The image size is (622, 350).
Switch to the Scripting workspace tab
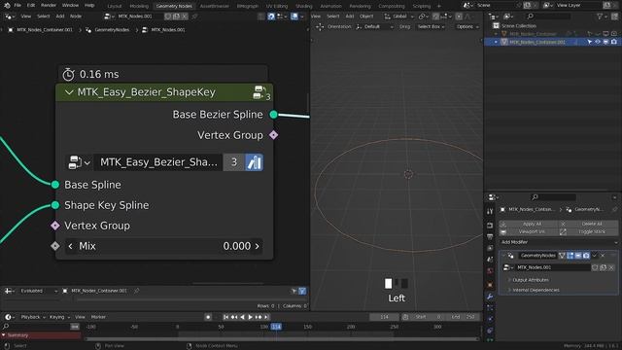pyautogui.click(x=421, y=6)
